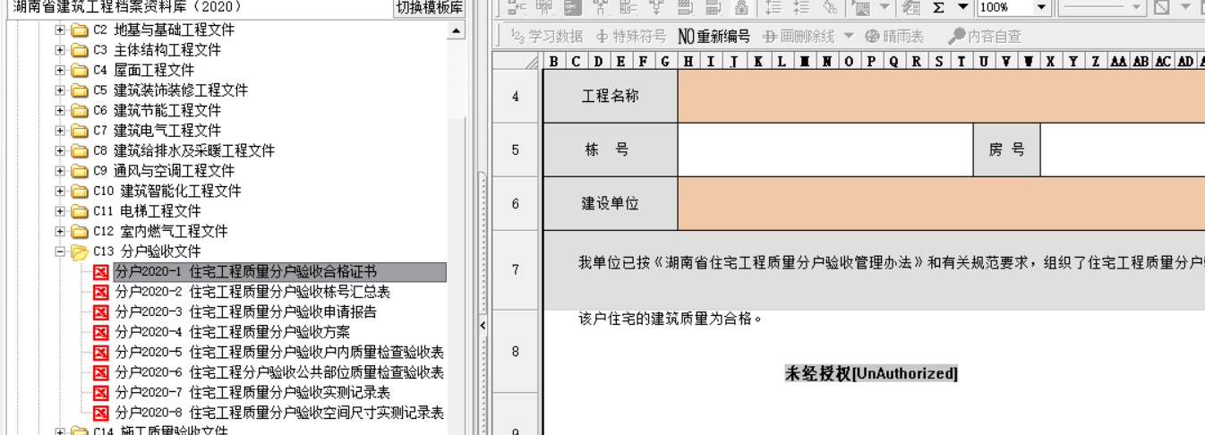Run the 内容自查 content self-check

(984, 37)
